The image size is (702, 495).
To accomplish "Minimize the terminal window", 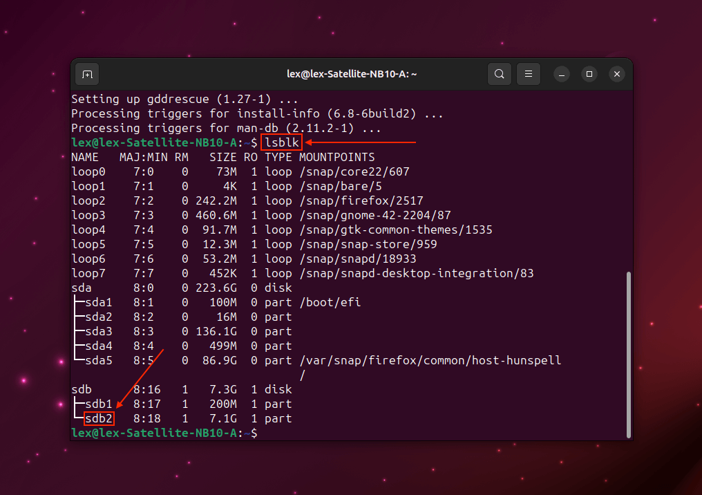I will click(562, 75).
